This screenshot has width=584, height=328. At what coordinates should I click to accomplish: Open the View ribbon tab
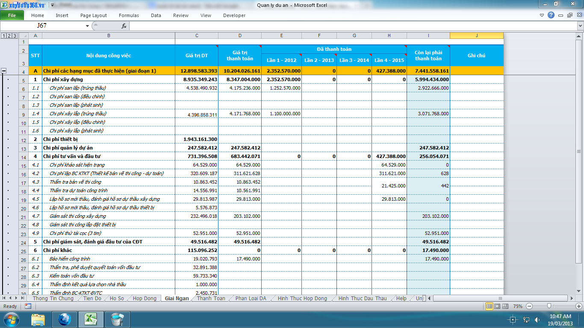(206, 15)
